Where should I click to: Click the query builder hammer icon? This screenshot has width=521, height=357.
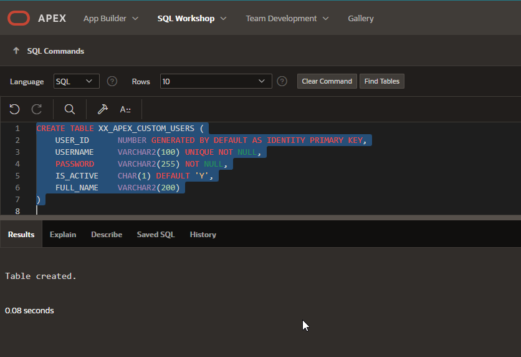(102, 109)
